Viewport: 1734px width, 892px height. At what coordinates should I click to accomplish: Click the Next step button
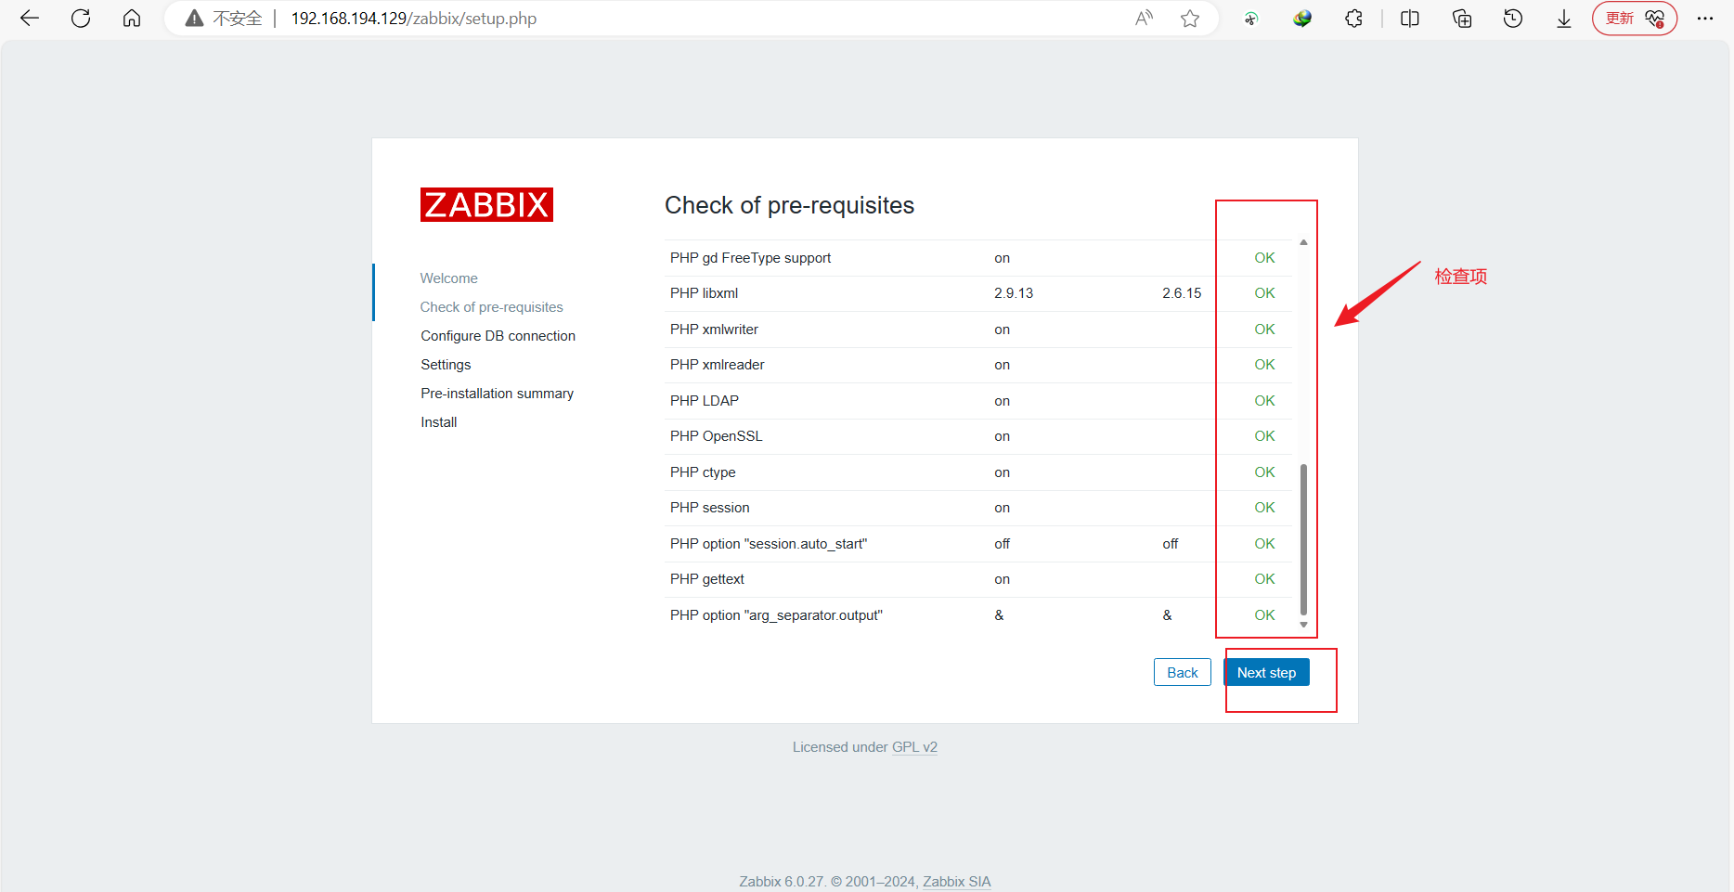pyautogui.click(x=1267, y=672)
